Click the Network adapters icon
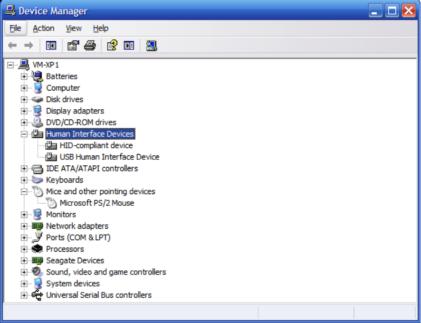 pos(38,226)
